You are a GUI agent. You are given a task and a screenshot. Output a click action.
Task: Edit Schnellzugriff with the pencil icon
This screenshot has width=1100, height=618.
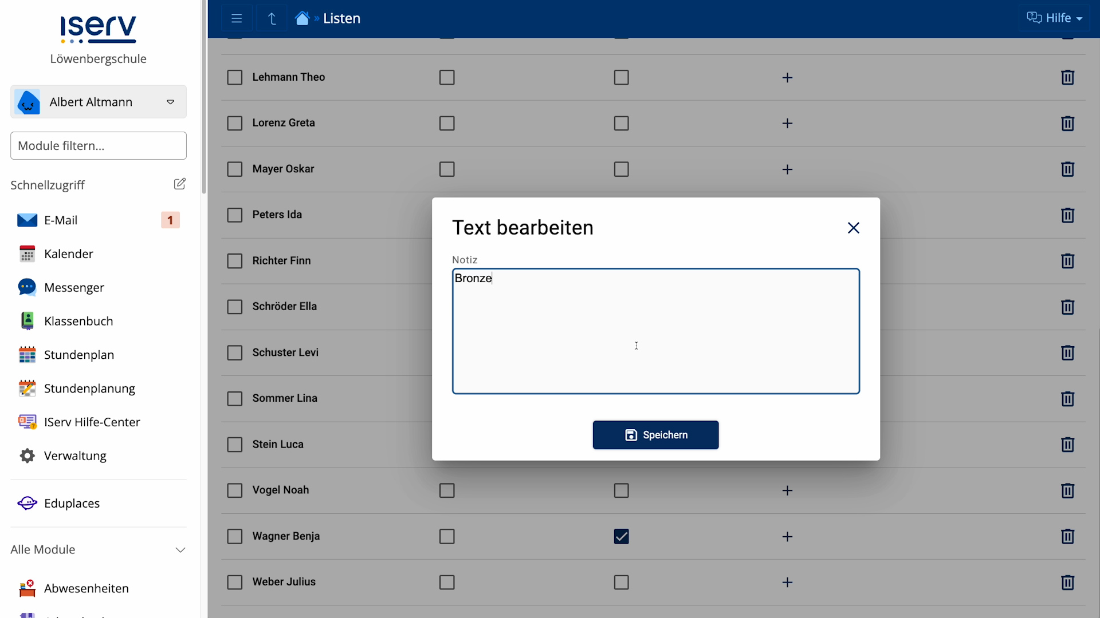click(x=179, y=184)
